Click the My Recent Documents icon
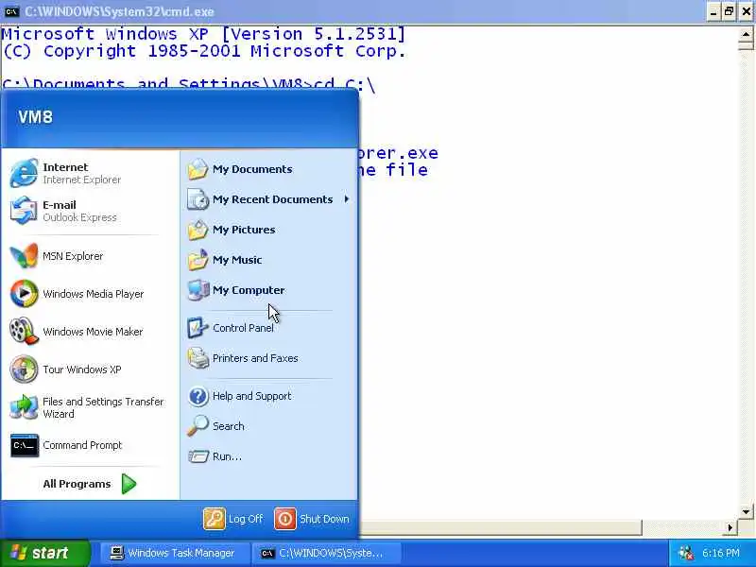The height and width of the screenshot is (567, 756). 198,199
